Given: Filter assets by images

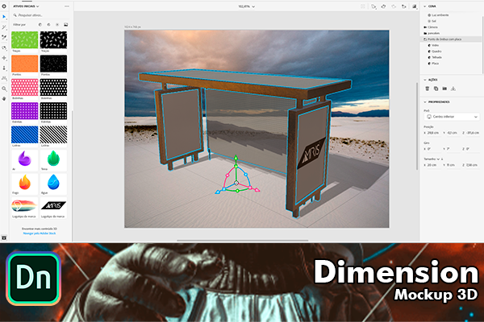Looking at the screenshot, I should (66, 25).
